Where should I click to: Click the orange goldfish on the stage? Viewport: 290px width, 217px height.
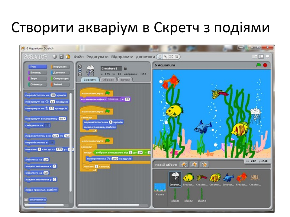[x=171, y=81]
